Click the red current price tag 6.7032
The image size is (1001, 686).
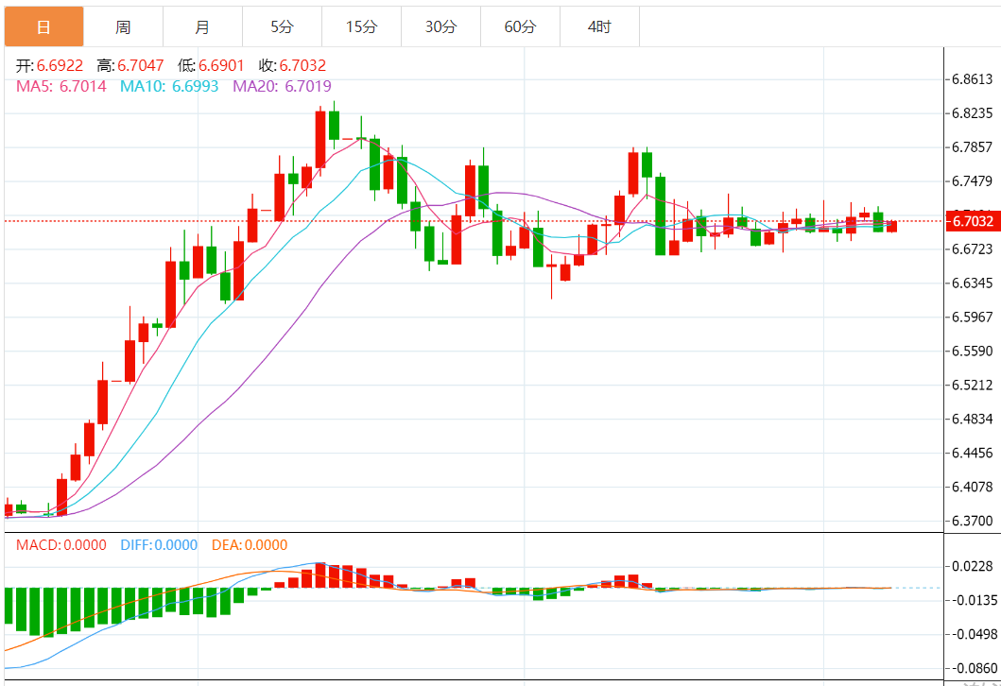click(x=973, y=221)
